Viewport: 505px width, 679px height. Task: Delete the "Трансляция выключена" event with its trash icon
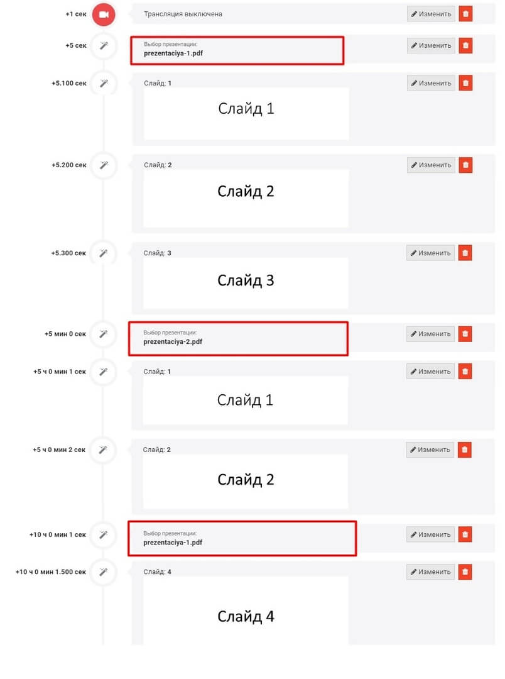click(465, 14)
